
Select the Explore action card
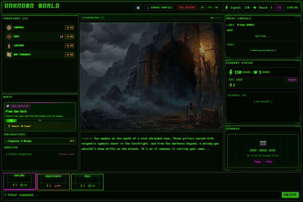(20, 182)
